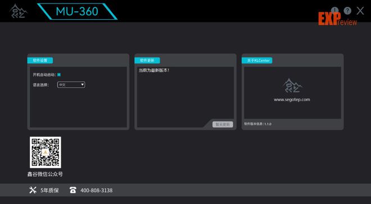Click the 暂无更新 update button
The height and width of the screenshot is (204, 371).
(223, 124)
